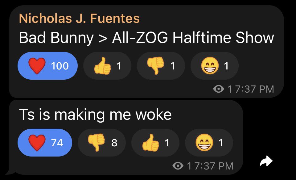The width and height of the screenshot is (296, 180).
Task: Toggle heart reaction with 74 count
Action: pyautogui.click(x=45, y=143)
